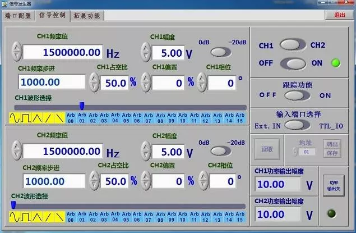The image size is (356, 233).
Task: Click the CH1占空比 duty cycle stepper
Action: click(94, 82)
